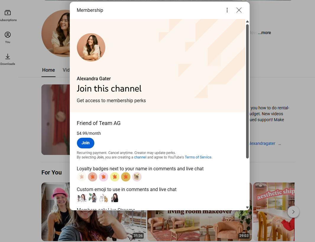The width and height of the screenshot is (315, 242).
Task: Click the custom emoji holding a plant
Action: click(93, 198)
